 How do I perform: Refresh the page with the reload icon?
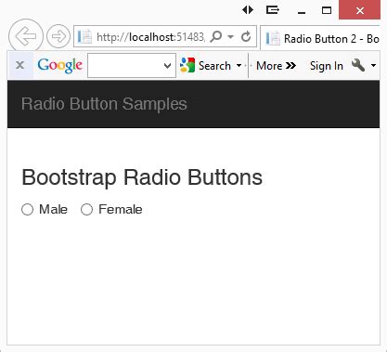pos(246,36)
